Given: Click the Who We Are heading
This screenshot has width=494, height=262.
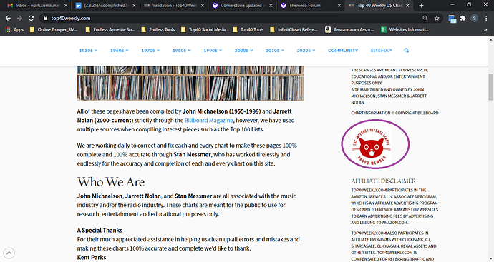Looking at the screenshot, I should (111, 182).
